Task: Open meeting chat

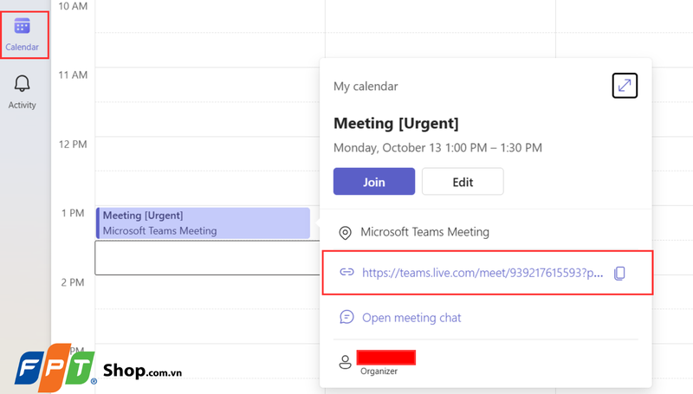Action: pos(411,318)
